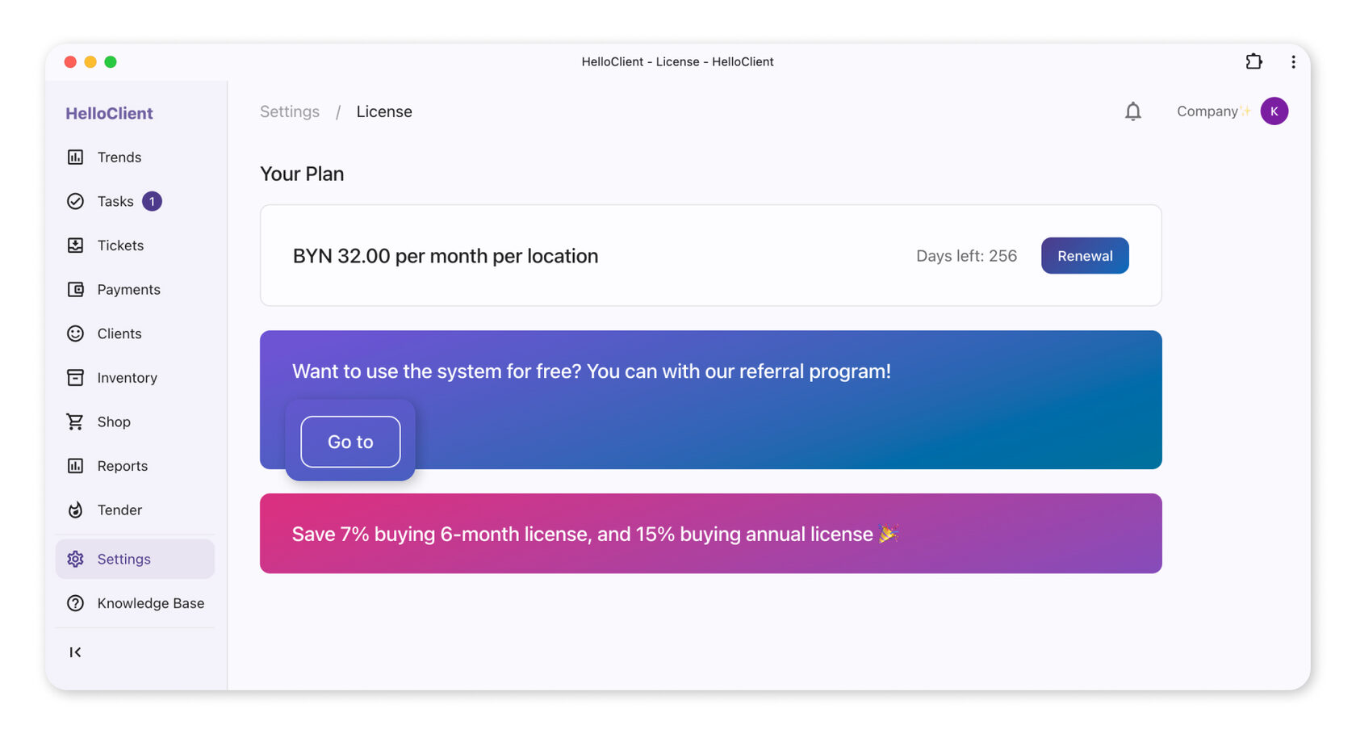
Task: Open Tender label in sidebar
Action: [x=119, y=510]
